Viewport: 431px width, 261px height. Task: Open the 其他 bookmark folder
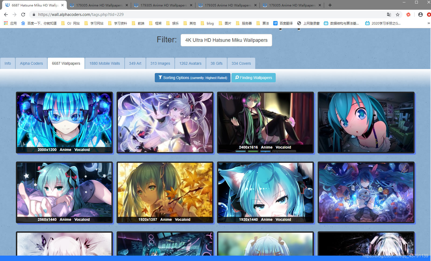coord(190,23)
